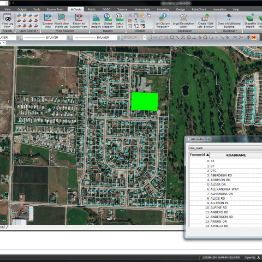Enable the quadrant snap icon

[205, 37]
